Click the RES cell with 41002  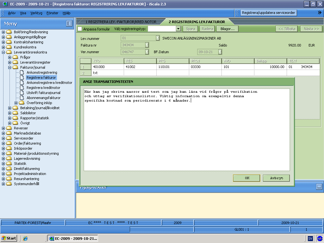[x=140, y=67]
